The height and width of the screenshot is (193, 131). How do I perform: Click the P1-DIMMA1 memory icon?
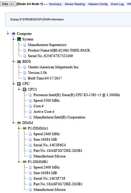[x=24, y=128]
